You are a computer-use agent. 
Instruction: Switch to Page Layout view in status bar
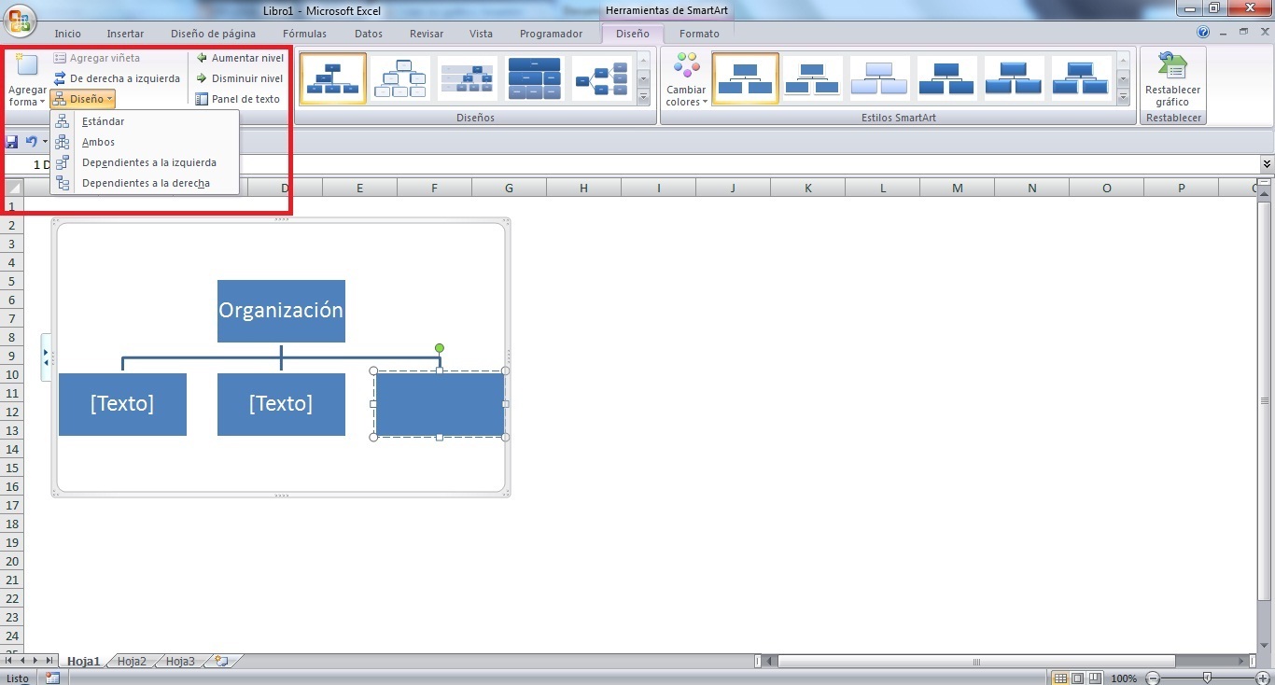point(1079,678)
